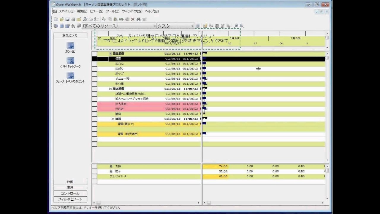Select the アルバイト A resource row
380x214 pixels.
[x=149, y=176]
